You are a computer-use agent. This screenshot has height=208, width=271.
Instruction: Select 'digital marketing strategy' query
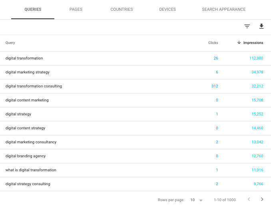tap(28, 72)
